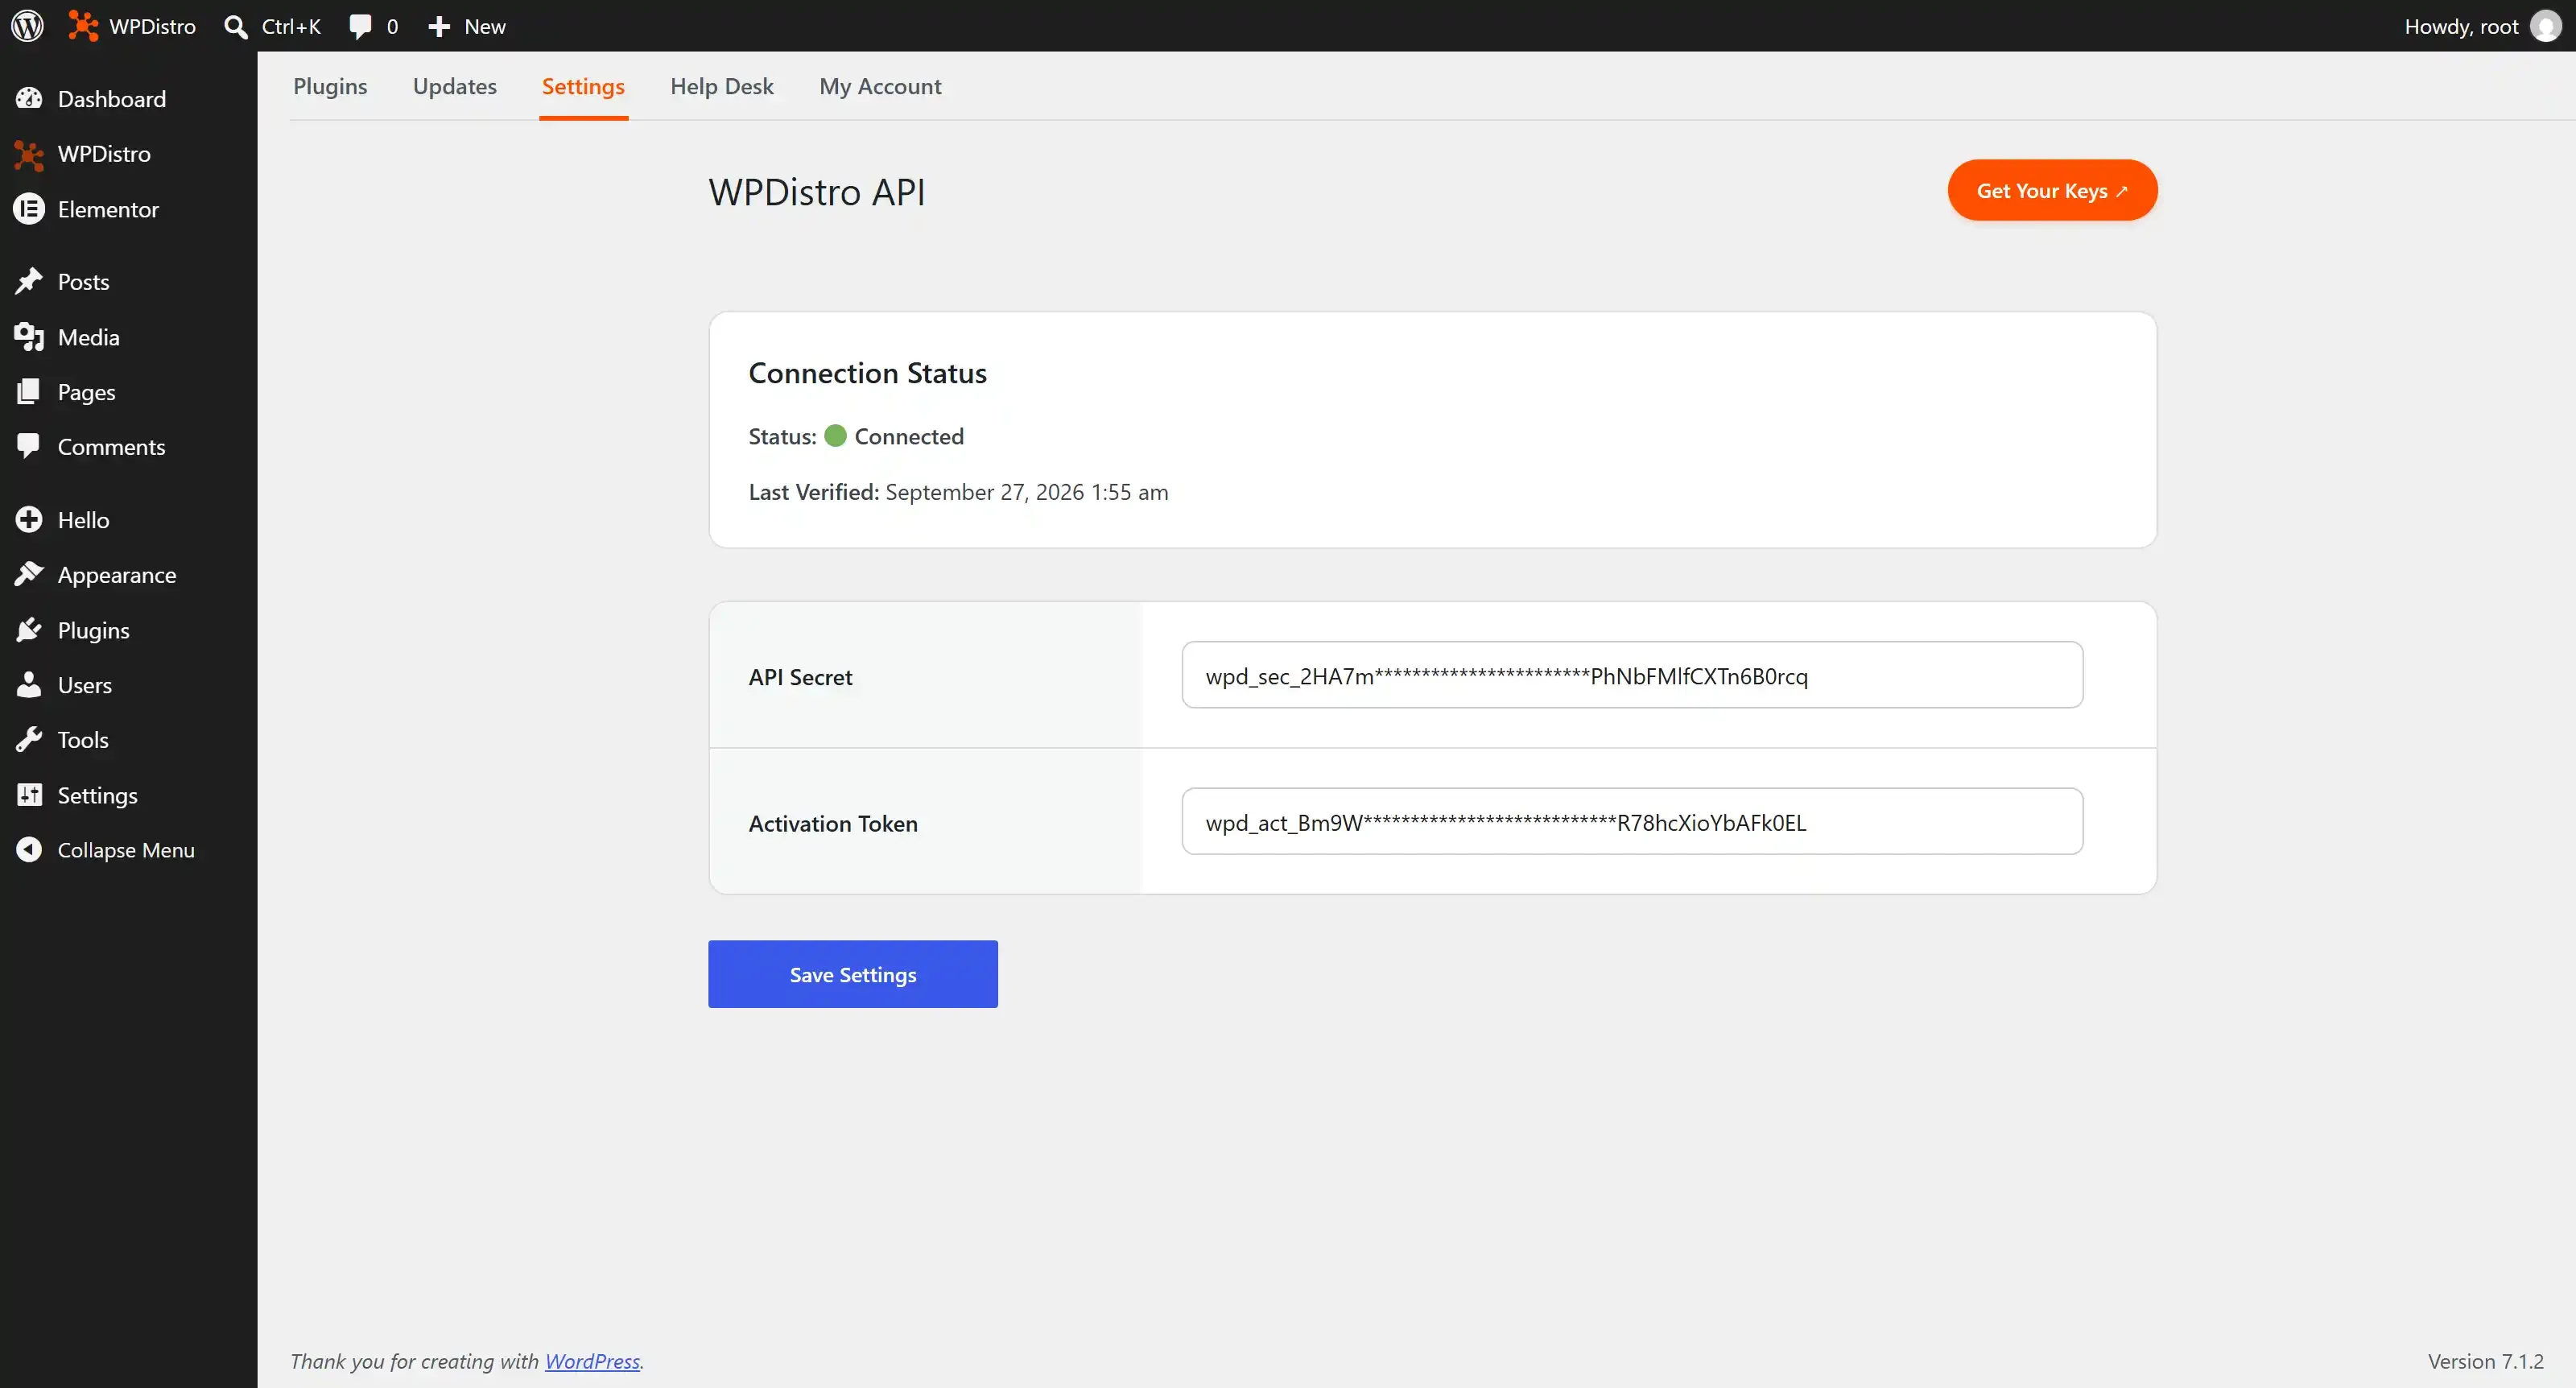Click the Tools wrench icon
The height and width of the screenshot is (1388, 2576).
29,739
